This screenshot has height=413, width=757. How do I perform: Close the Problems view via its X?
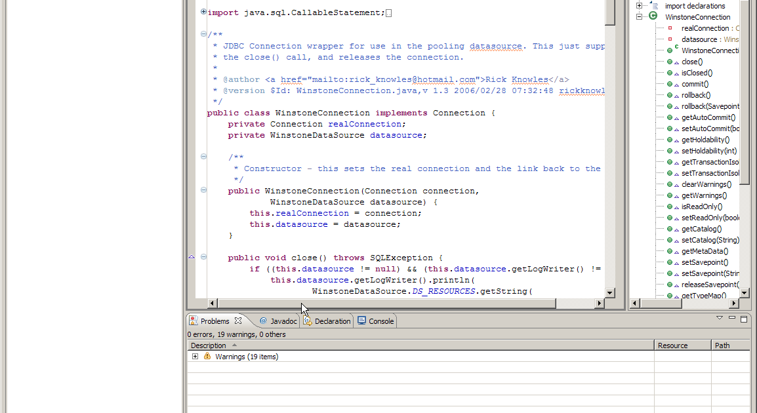pos(237,321)
